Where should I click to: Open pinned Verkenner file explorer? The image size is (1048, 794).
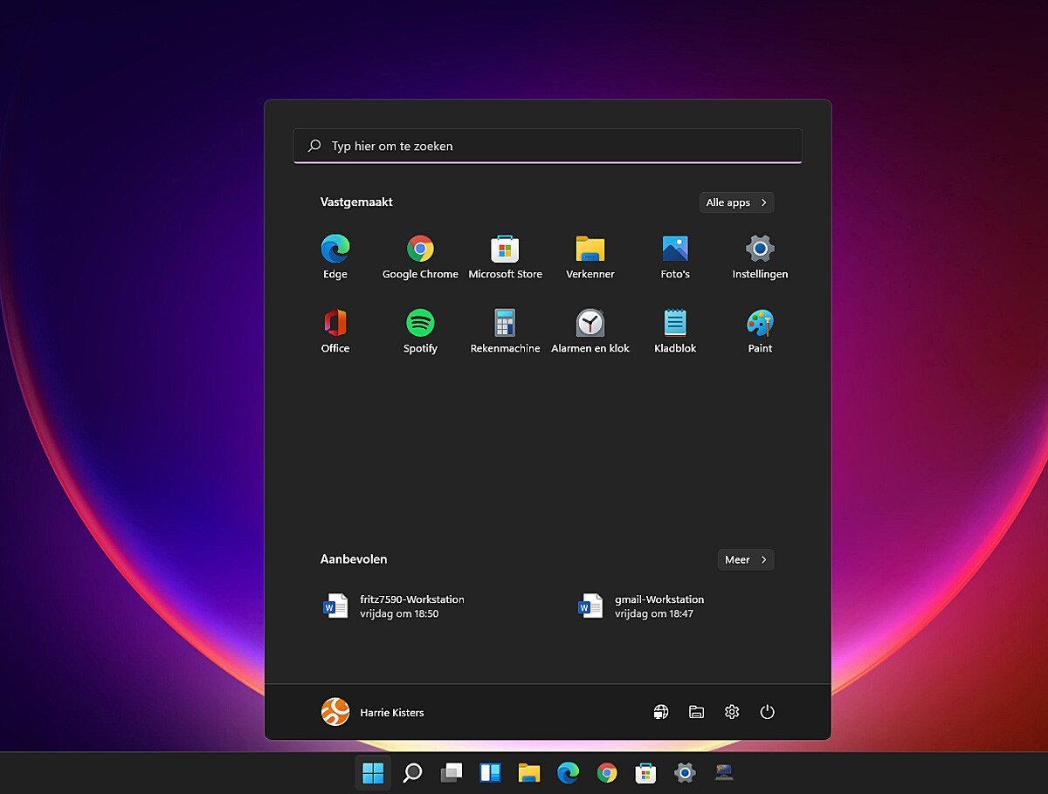(x=590, y=257)
